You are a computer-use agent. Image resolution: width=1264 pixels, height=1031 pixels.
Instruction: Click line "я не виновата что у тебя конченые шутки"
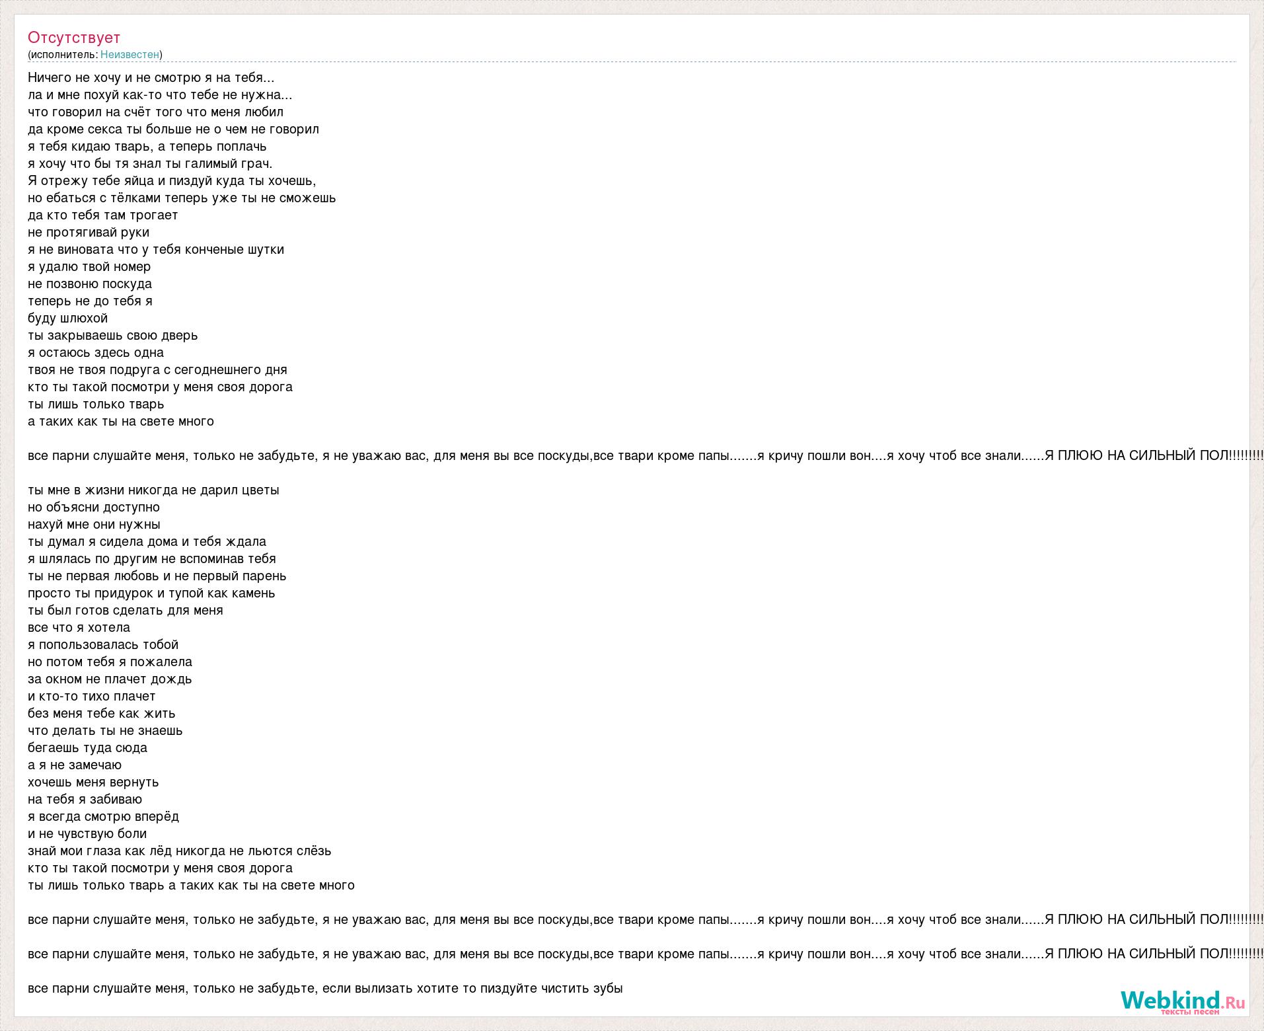pos(156,250)
